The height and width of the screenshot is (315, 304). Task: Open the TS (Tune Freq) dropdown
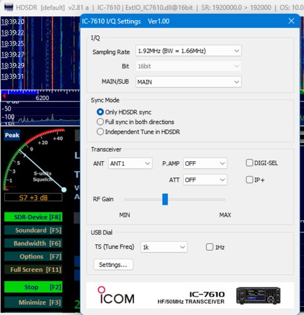tap(164, 247)
